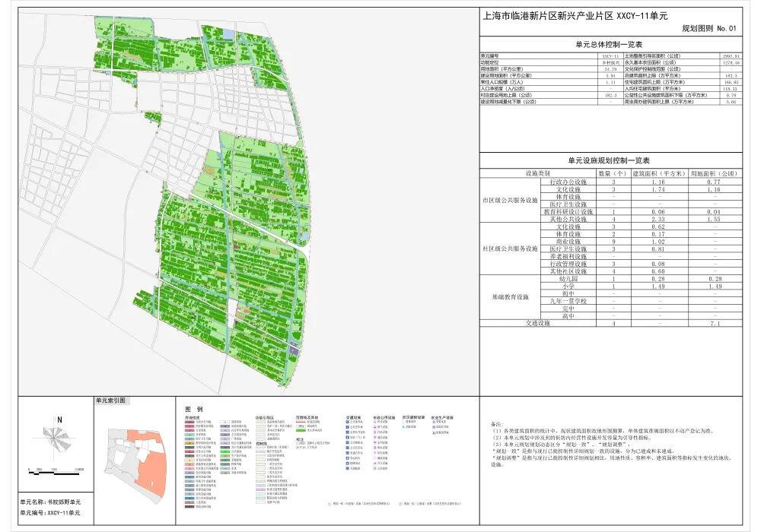The height and width of the screenshot is (532, 761).
Task: Click the value '166.85'
Action: (731, 82)
